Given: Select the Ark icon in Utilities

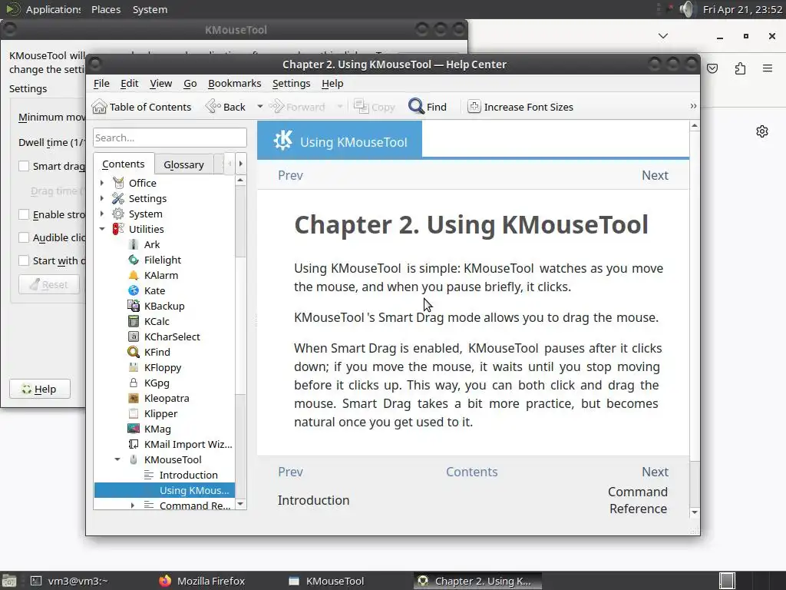Looking at the screenshot, I should (x=134, y=245).
